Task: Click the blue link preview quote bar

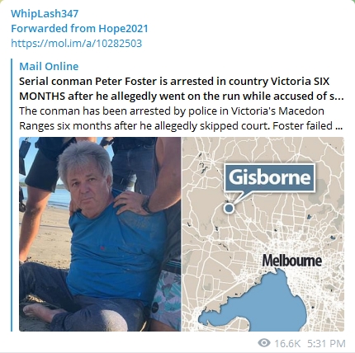Action: coord(12,195)
